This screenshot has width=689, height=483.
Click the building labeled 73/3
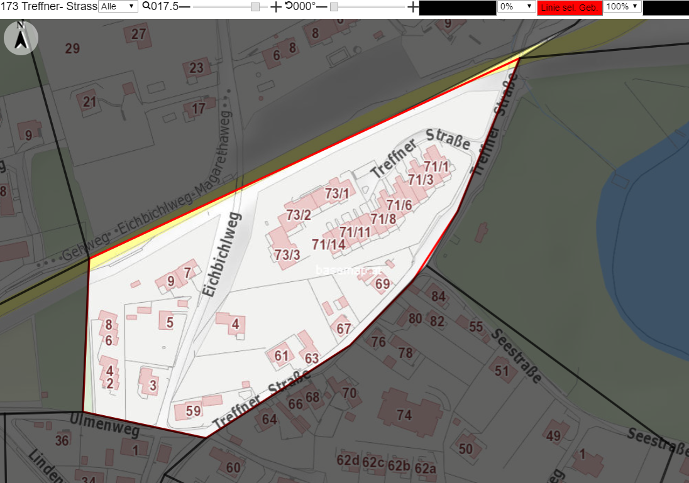[287, 254]
